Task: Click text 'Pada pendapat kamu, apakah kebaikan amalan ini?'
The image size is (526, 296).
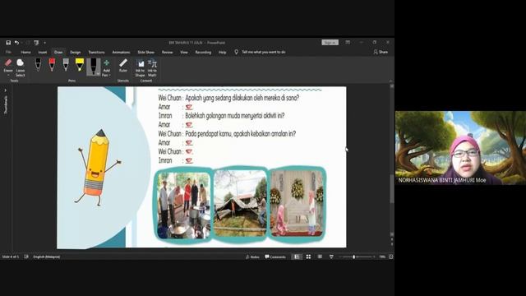Action: click(x=241, y=133)
